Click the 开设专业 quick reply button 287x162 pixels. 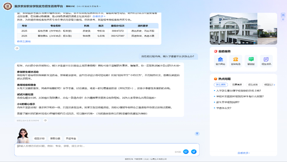71,138
